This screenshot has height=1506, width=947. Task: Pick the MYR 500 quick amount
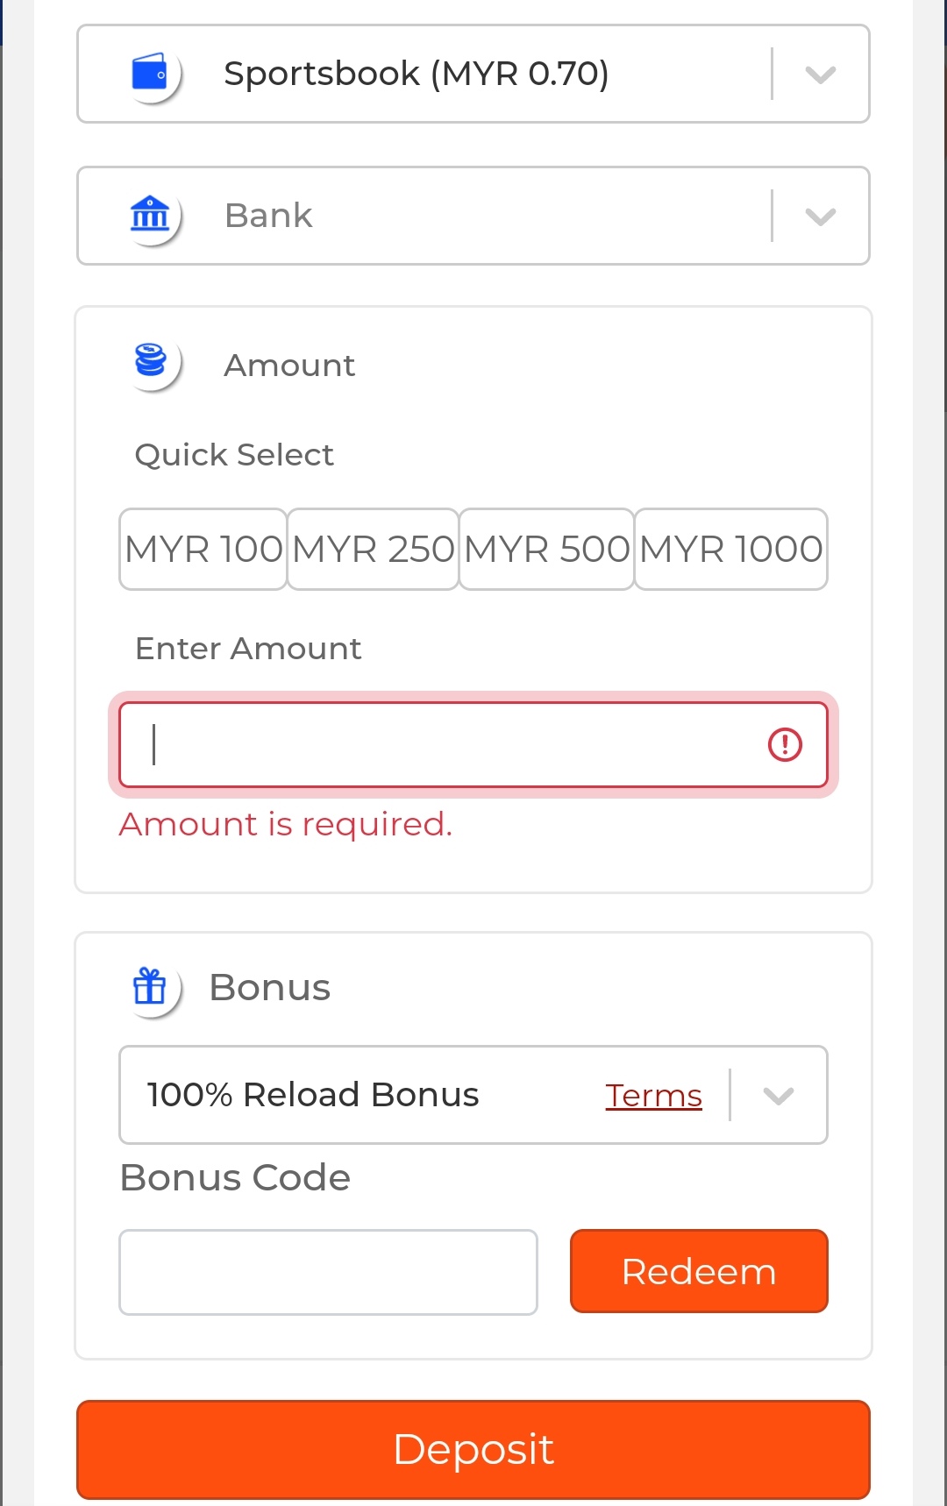[547, 550]
